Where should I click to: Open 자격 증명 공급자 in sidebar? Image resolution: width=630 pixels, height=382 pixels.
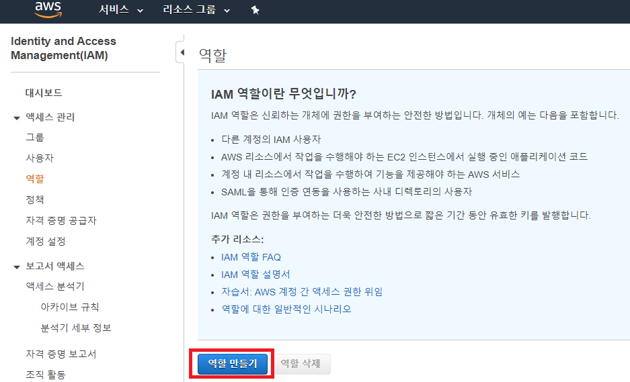point(61,220)
